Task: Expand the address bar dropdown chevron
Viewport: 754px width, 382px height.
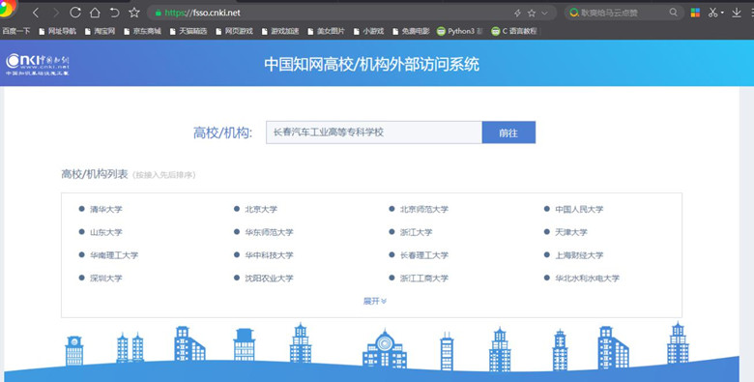Action: pyautogui.click(x=544, y=13)
